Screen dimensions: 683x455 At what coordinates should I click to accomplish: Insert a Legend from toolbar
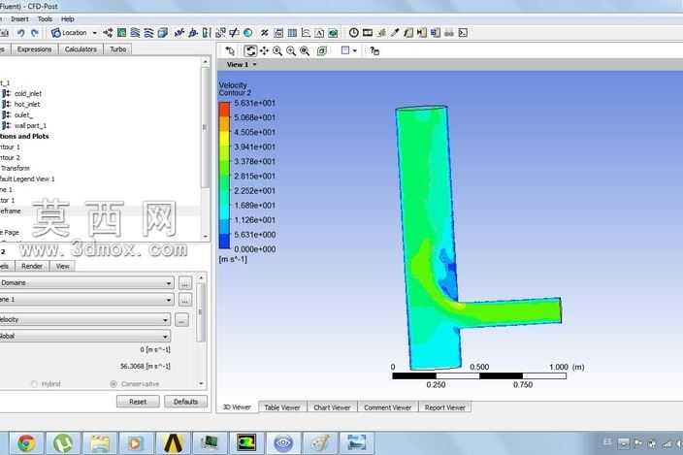click(x=207, y=33)
